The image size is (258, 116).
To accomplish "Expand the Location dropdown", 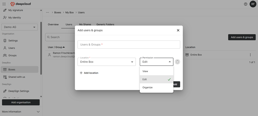I will tap(106, 62).
